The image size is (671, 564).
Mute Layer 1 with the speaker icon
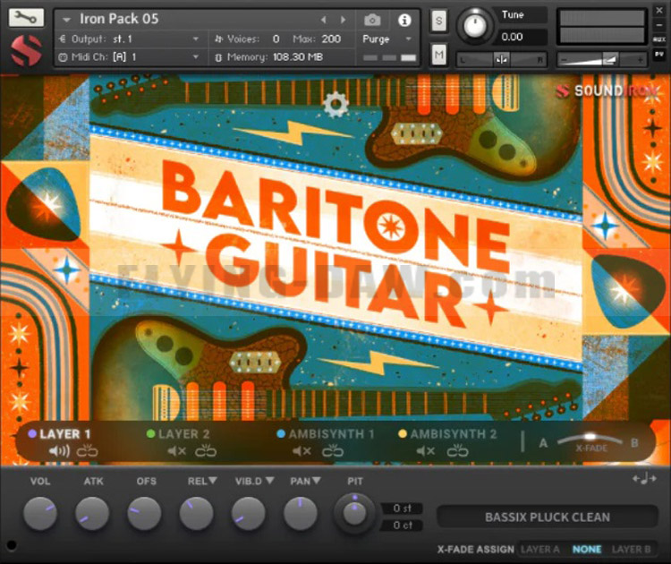[x=59, y=451]
